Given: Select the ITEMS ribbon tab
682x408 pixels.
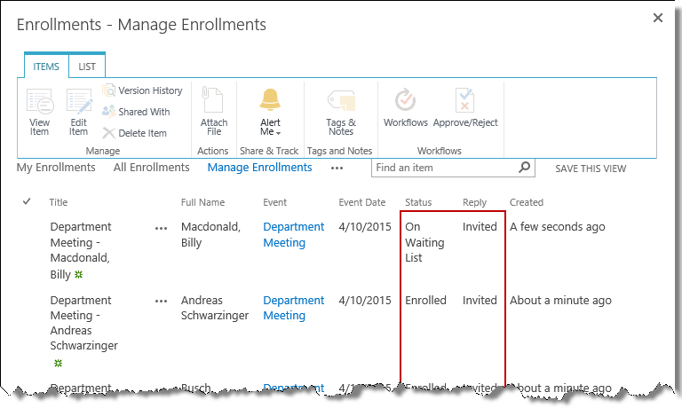Looking at the screenshot, I should pyautogui.click(x=46, y=67).
